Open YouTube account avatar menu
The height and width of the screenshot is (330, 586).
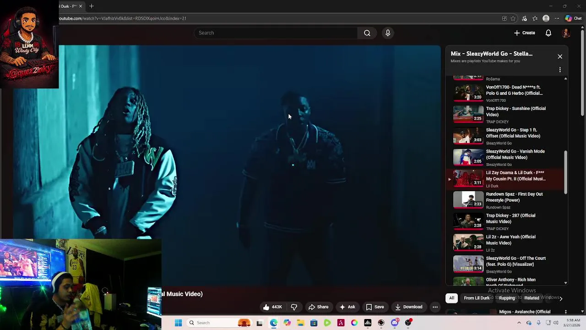point(566,33)
